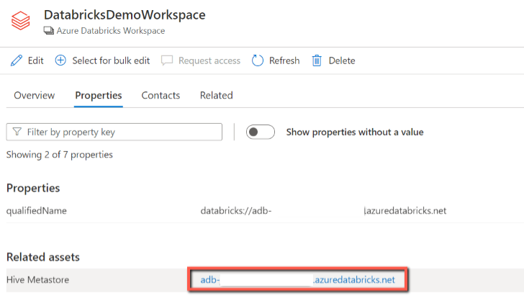Click the Request access speech bubble icon

168,60
